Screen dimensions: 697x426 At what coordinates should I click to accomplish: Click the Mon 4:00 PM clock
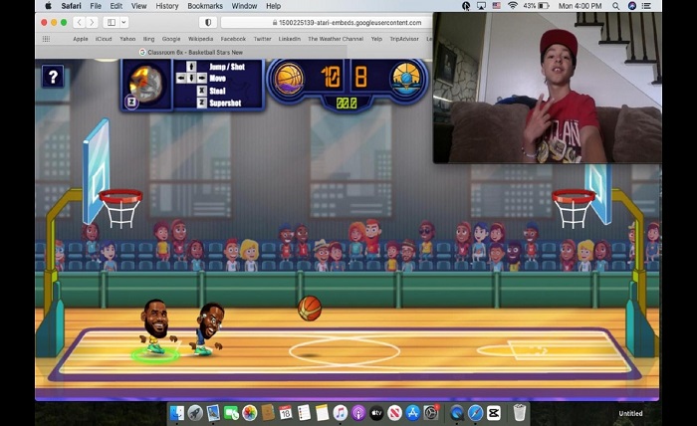tap(581, 6)
